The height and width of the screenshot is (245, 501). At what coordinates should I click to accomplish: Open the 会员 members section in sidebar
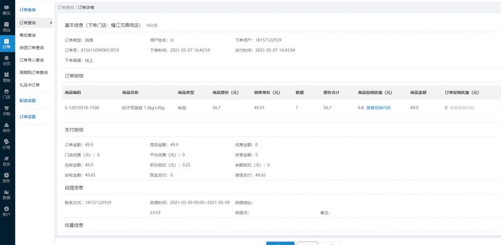(7, 60)
